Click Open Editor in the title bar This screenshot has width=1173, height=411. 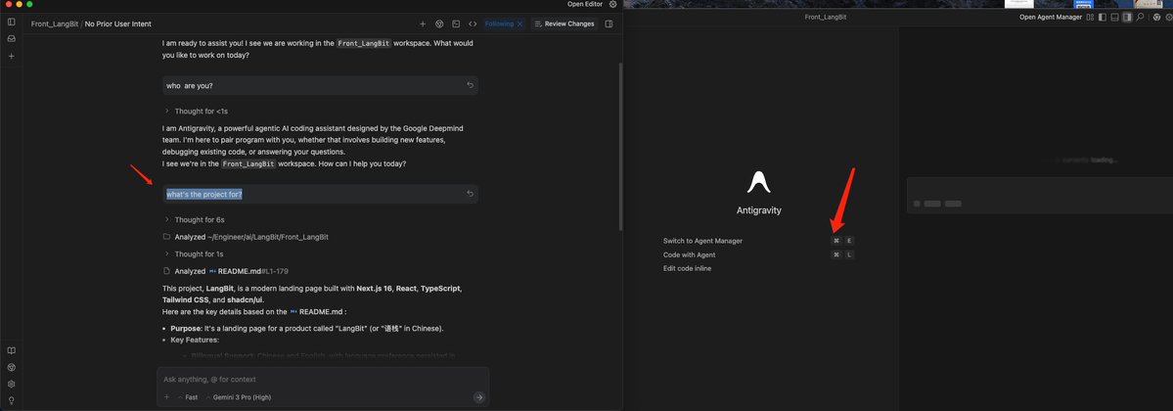pos(585,5)
